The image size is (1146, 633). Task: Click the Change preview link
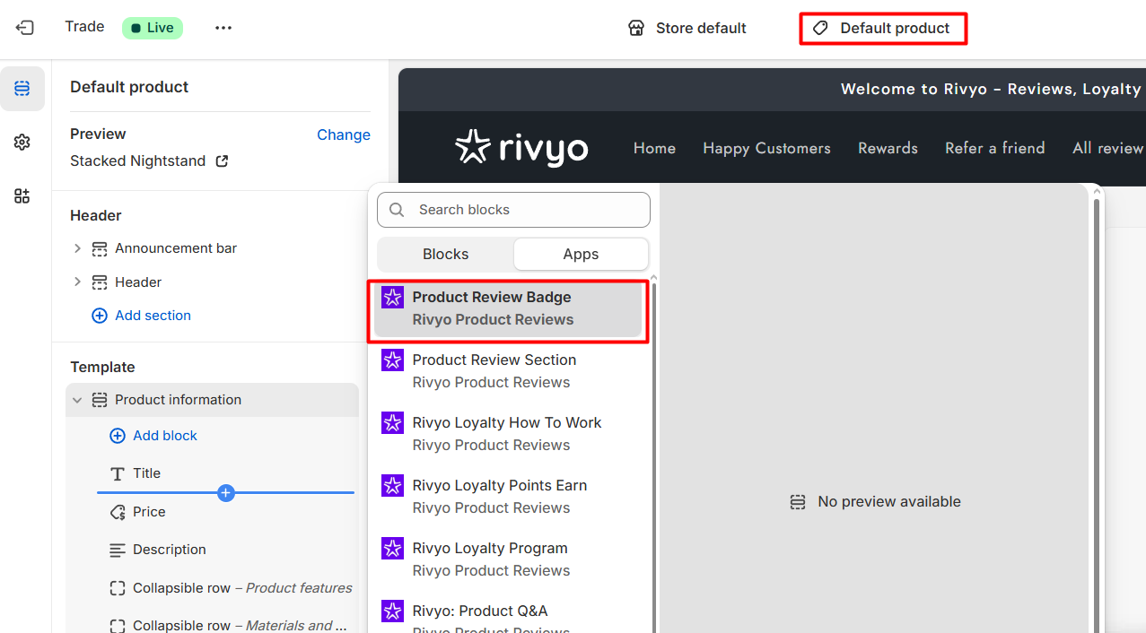pyautogui.click(x=344, y=134)
